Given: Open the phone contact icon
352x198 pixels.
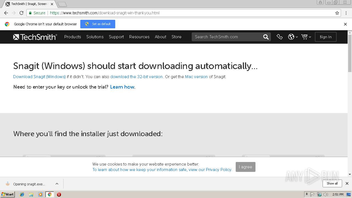Looking at the screenshot, I should pyautogui.click(x=280, y=37).
